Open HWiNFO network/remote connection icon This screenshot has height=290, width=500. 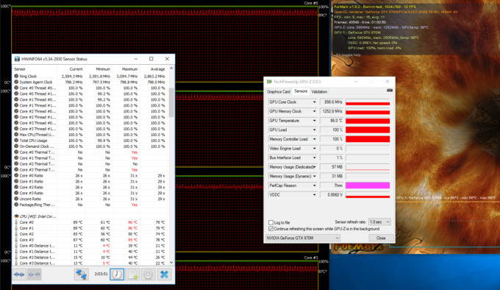[x=82, y=275]
